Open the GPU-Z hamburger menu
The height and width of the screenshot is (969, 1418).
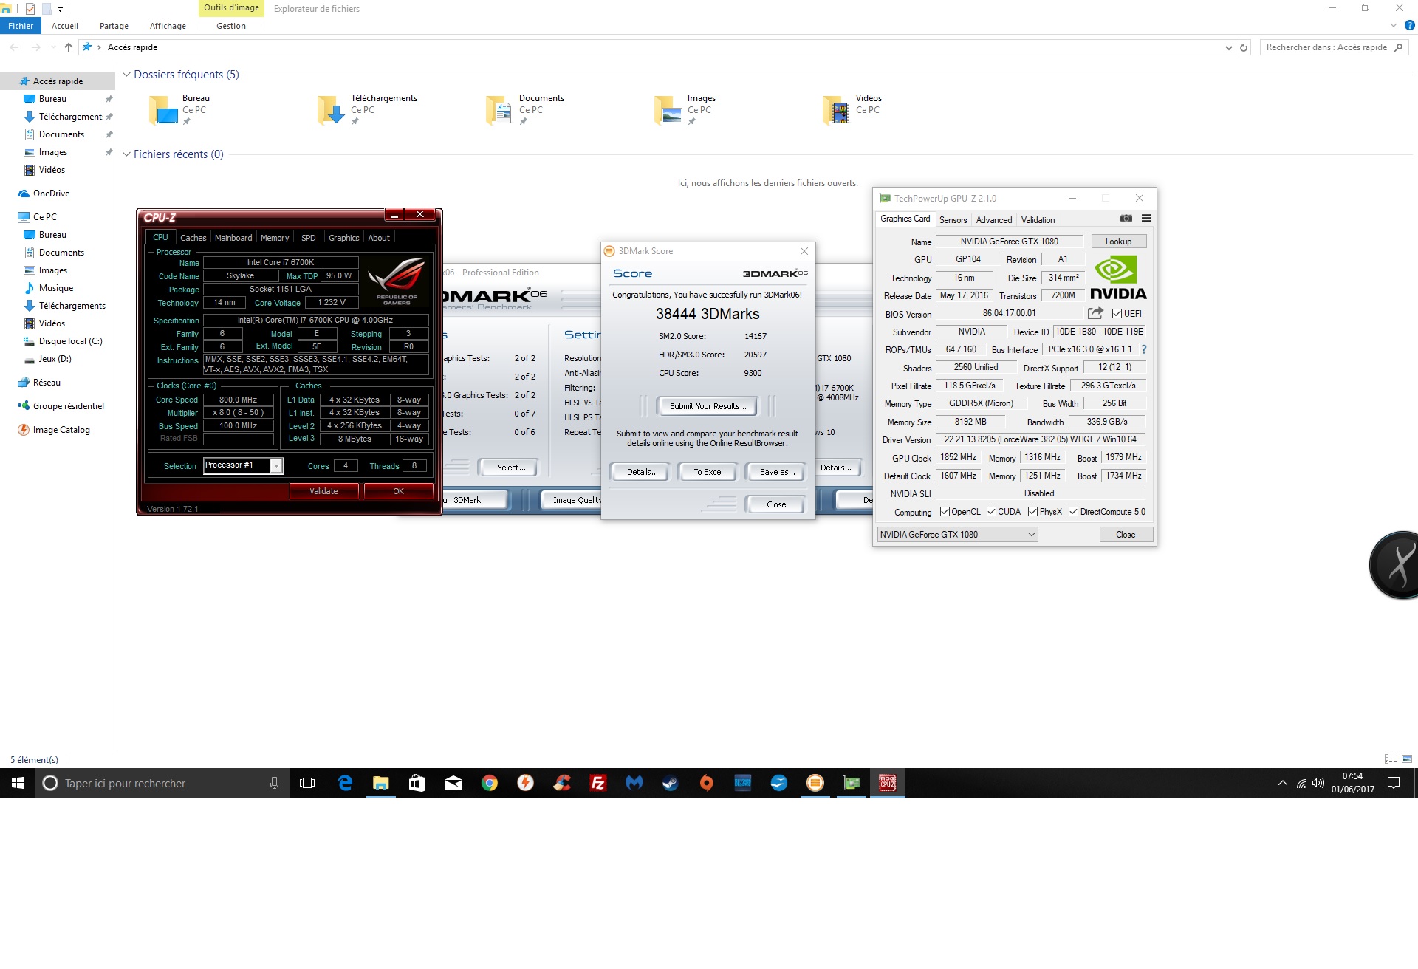point(1146,219)
